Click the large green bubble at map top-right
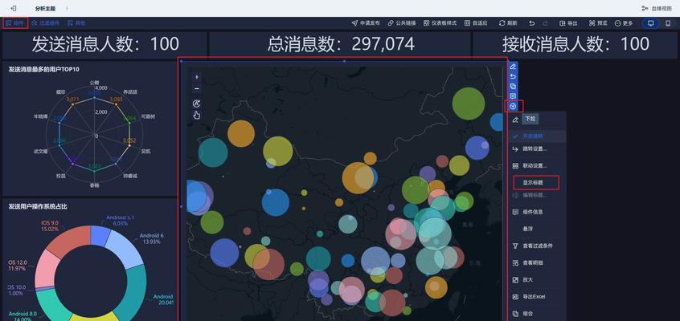Image resolution: width=680 pixels, height=321 pixels. pos(469,104)
